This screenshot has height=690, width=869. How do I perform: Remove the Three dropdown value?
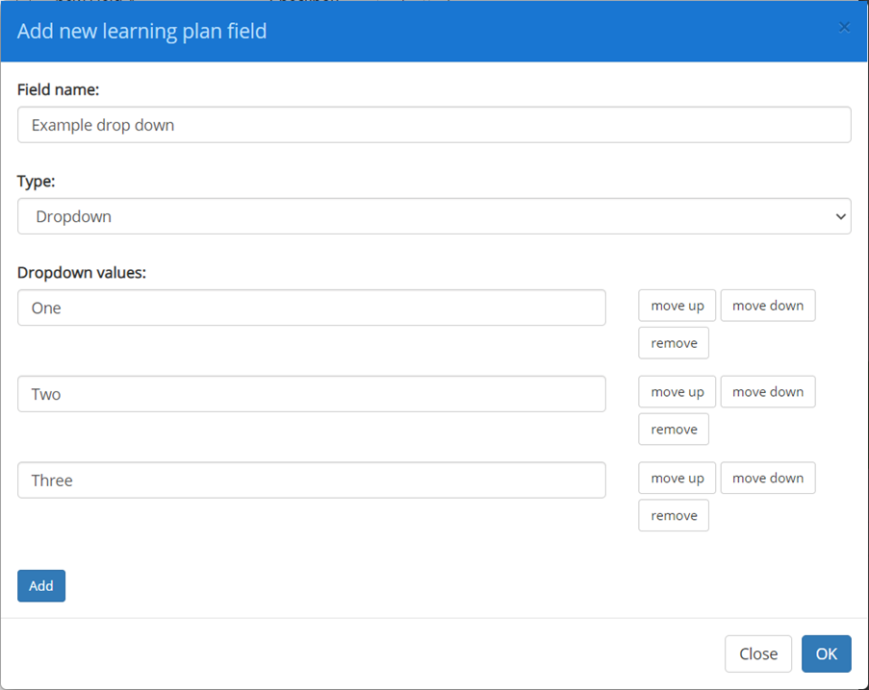[673, 515]
